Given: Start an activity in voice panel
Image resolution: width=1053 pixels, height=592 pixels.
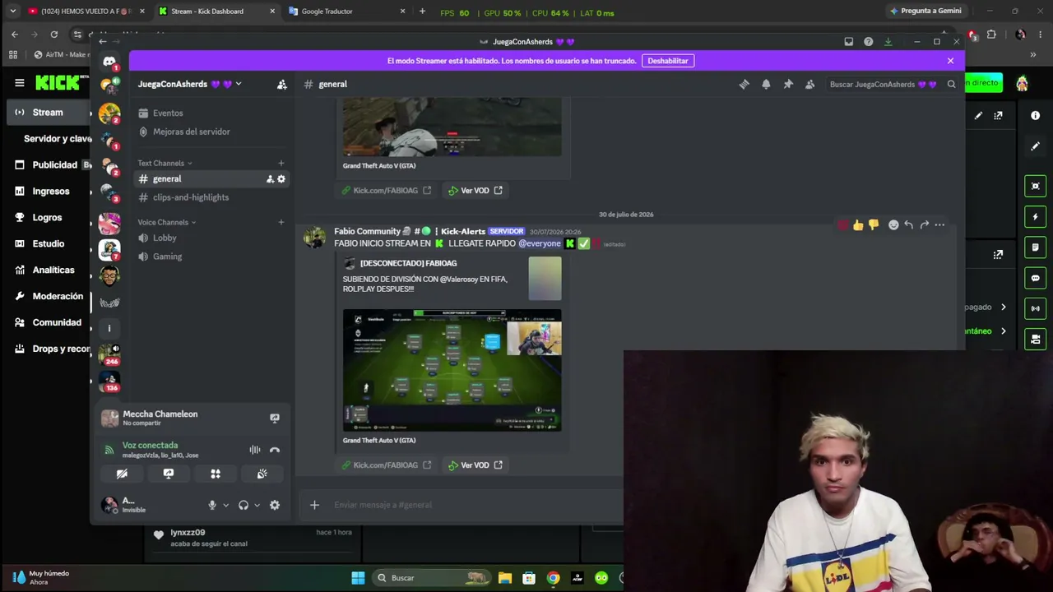Looking at the screenshot, I should 216,474.
